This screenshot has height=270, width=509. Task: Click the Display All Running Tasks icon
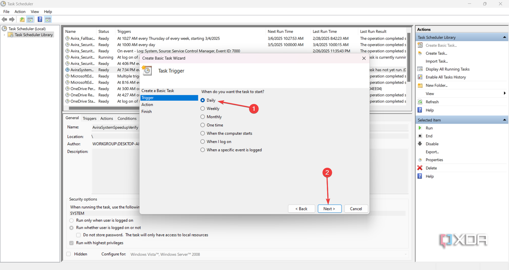[420, 69]
